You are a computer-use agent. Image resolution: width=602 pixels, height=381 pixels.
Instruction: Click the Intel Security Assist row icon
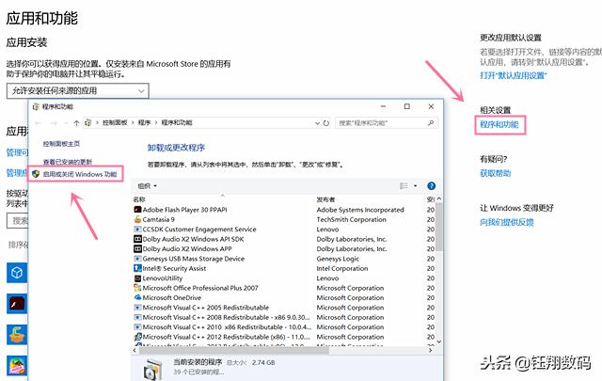[137, 268]
